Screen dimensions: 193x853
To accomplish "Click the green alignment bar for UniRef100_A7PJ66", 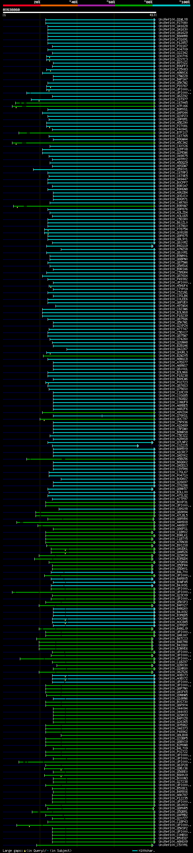I will tap(83, 106).
